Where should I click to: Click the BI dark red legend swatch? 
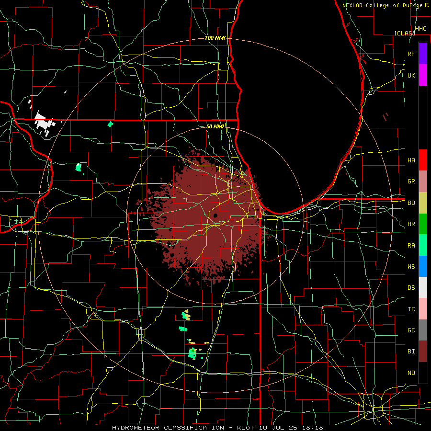[423, 352]
